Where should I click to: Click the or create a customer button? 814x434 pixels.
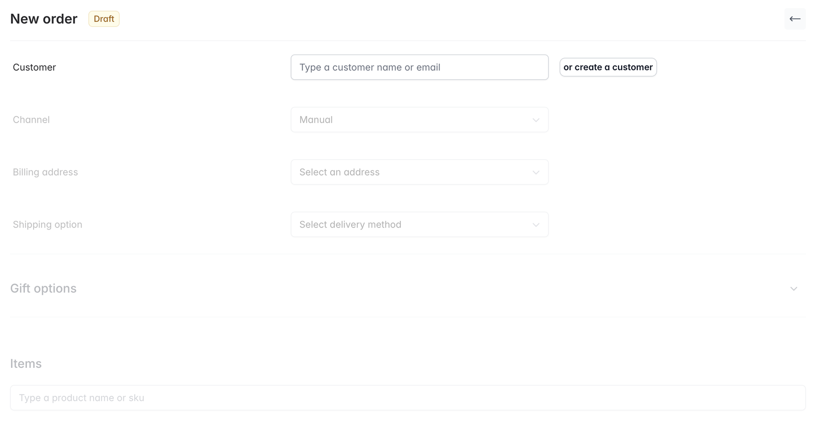pos(608,67)
